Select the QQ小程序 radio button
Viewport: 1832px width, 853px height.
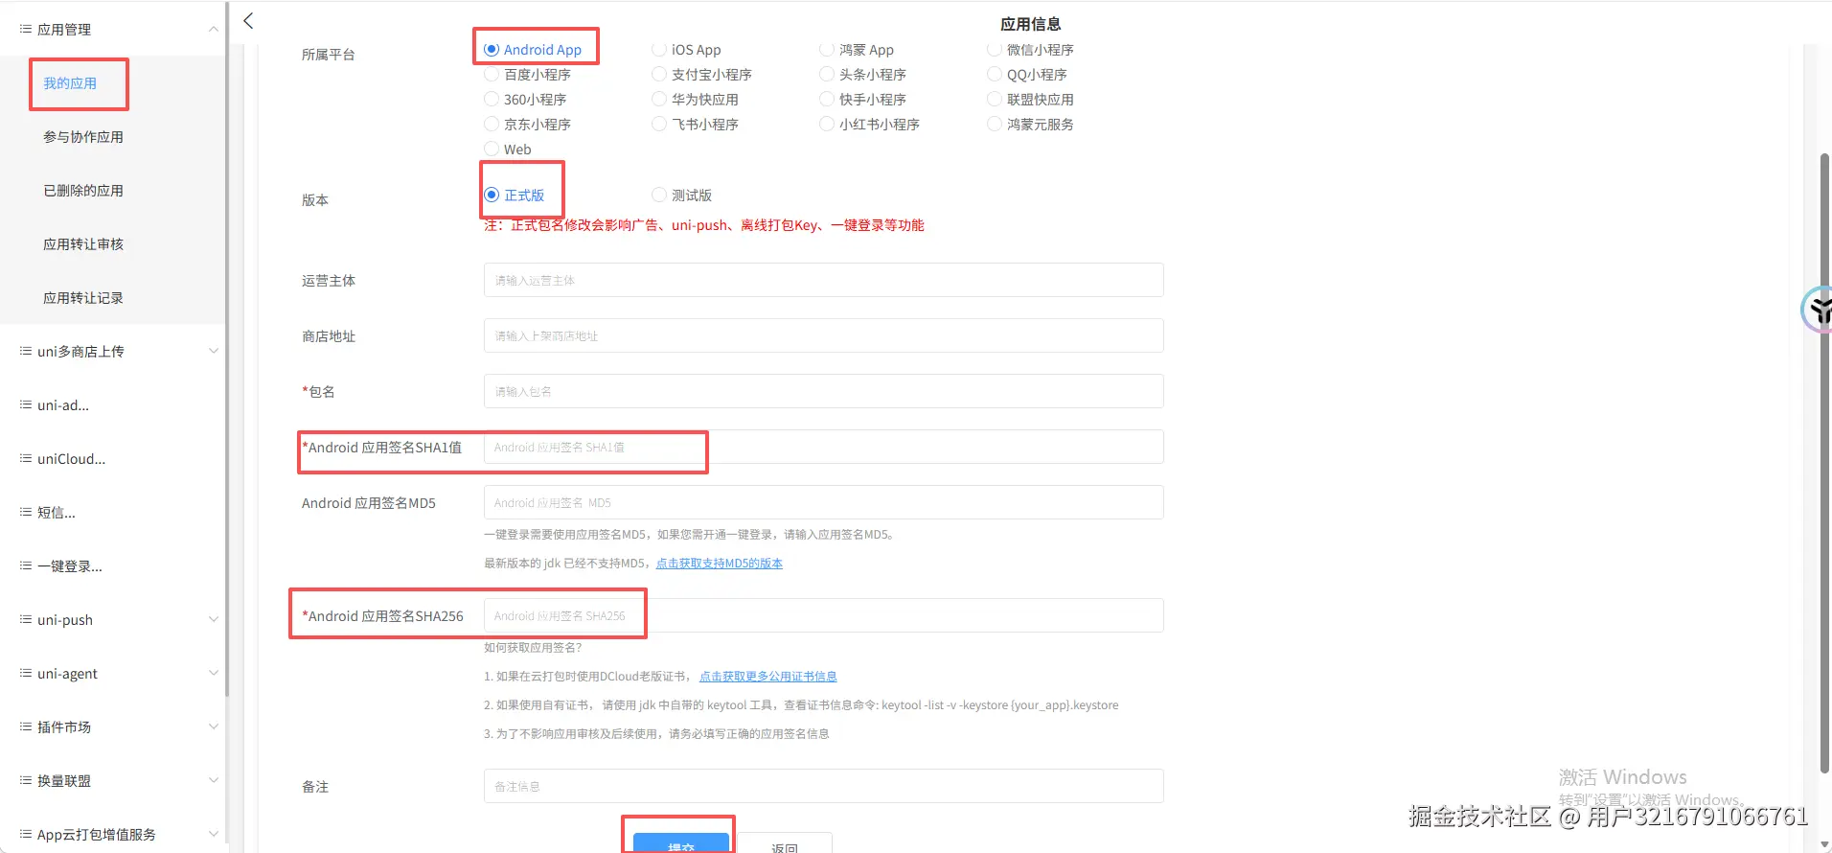coord(995,75)
